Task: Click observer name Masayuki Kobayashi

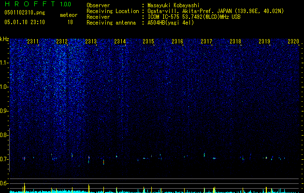Action: (174, 5)
